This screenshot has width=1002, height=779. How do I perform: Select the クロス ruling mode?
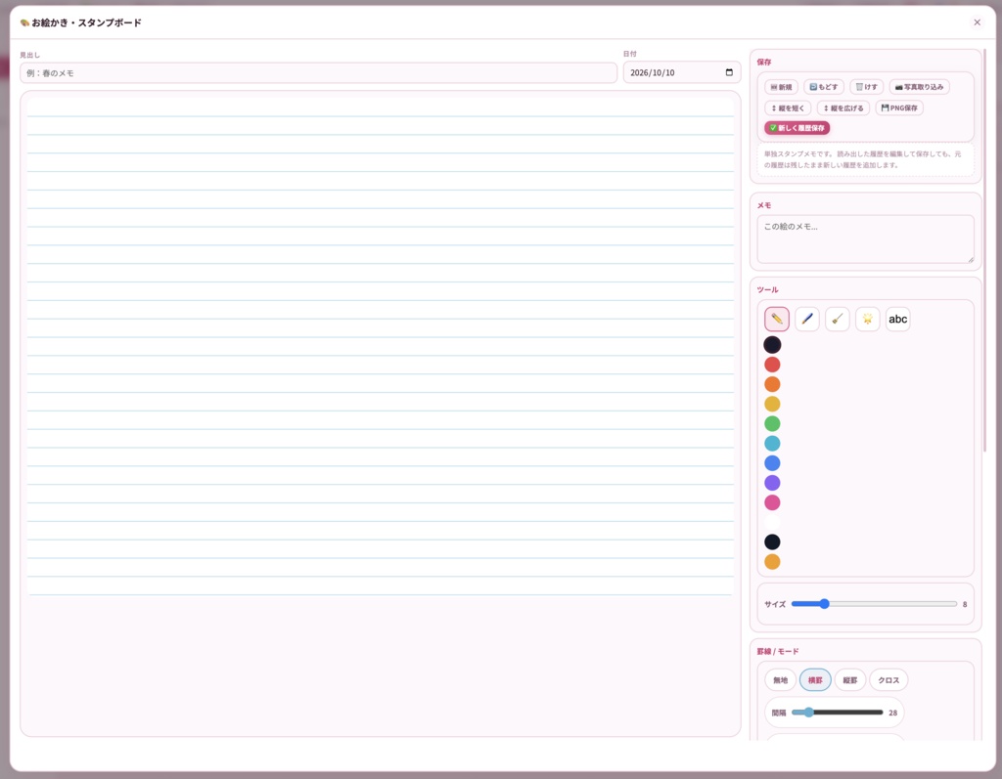[x=888, y=680]
